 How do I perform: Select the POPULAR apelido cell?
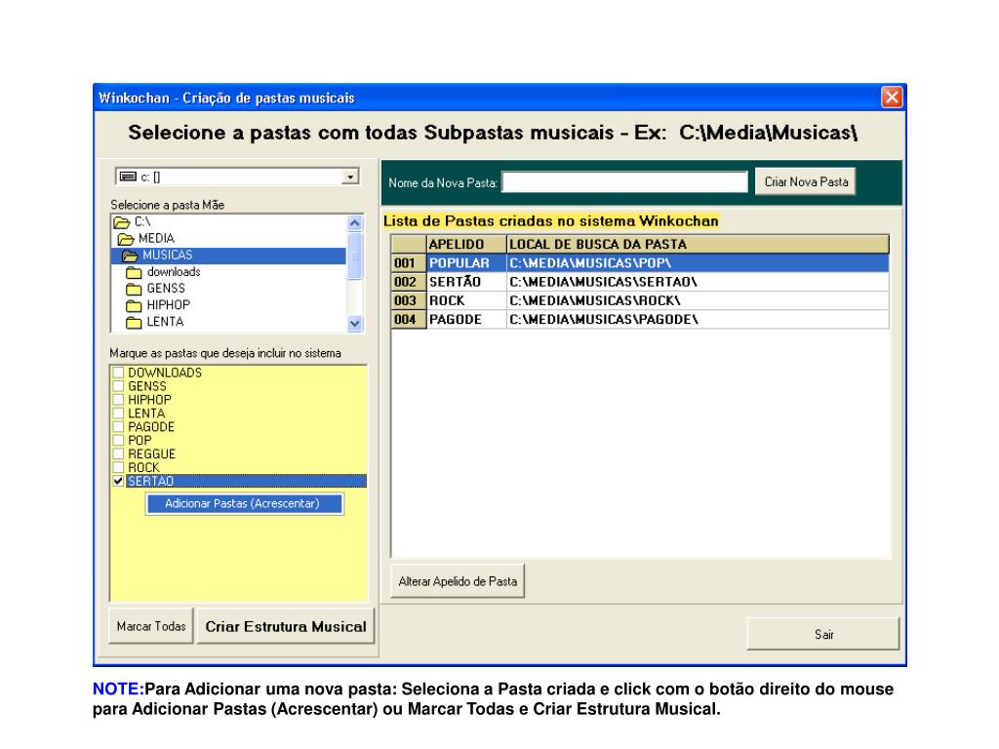pos(466,263)
